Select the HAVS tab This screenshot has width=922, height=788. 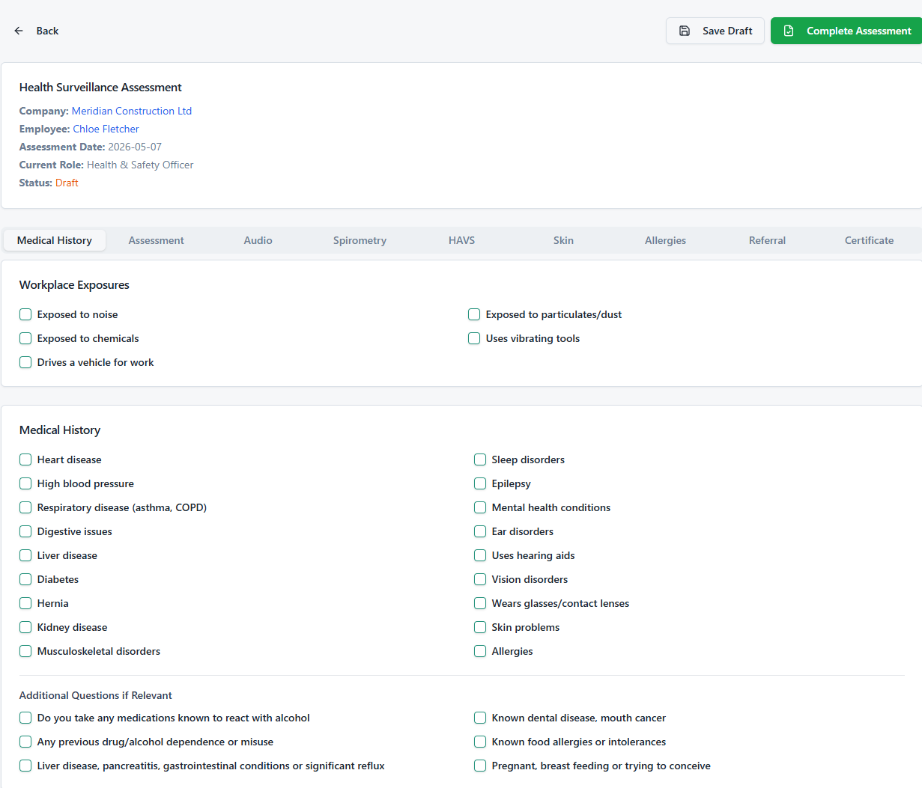461,240
